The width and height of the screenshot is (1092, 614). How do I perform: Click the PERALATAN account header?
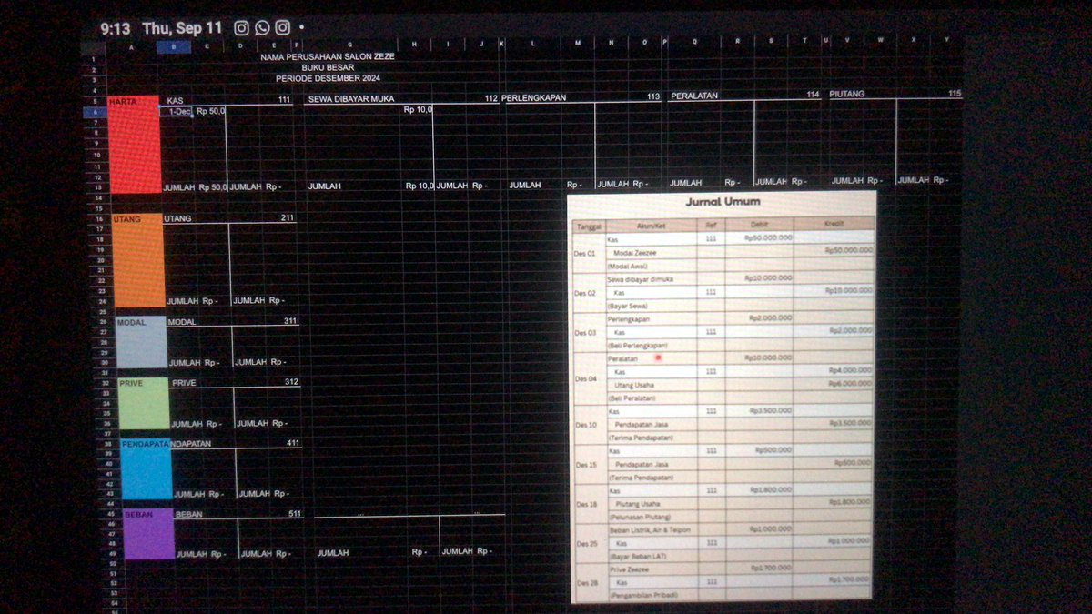click(696, 96)
